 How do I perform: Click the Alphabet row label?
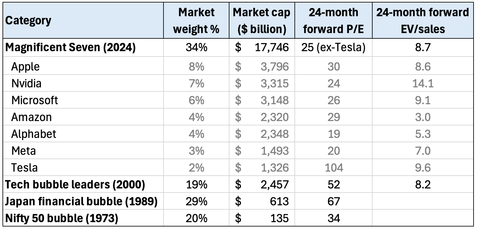point(34,134)
